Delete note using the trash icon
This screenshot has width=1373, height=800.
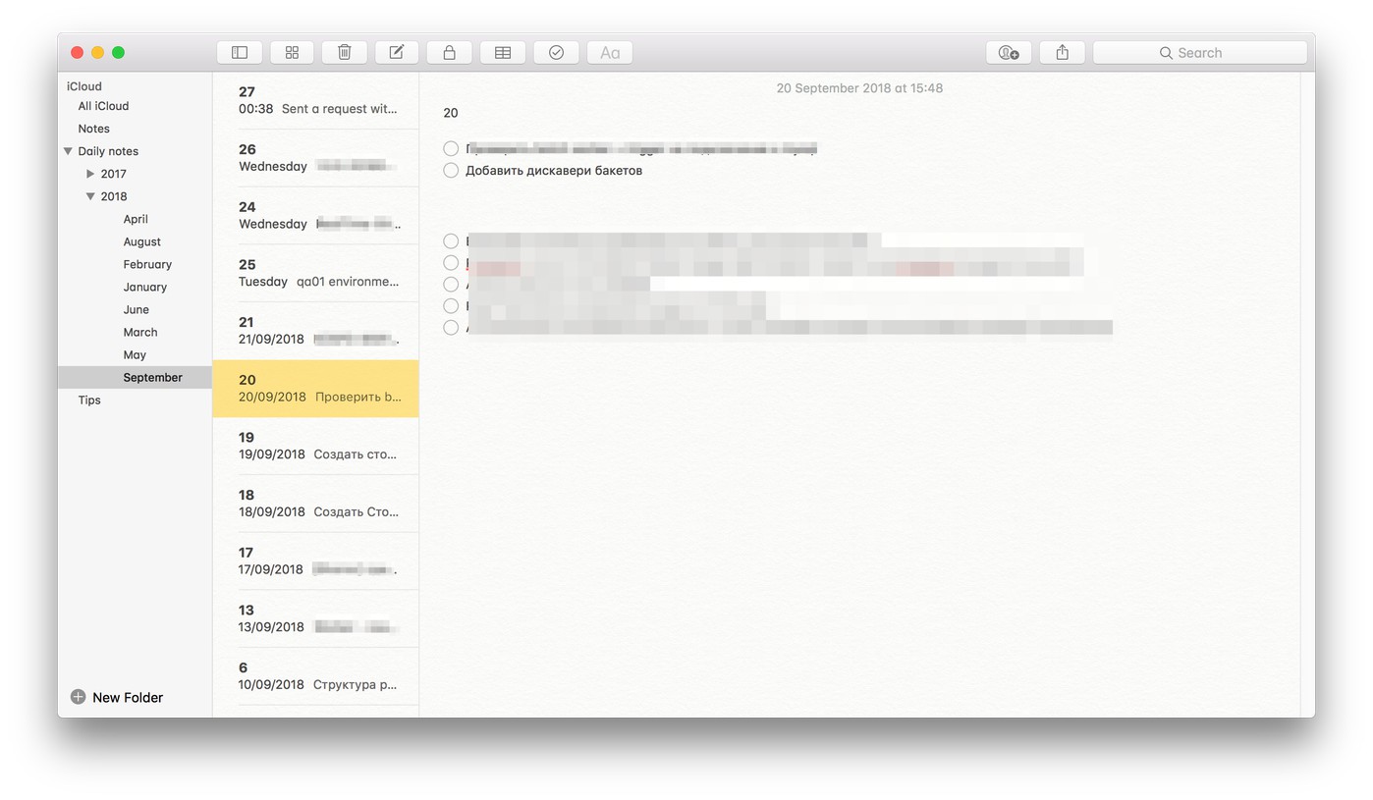coord(345,53)
